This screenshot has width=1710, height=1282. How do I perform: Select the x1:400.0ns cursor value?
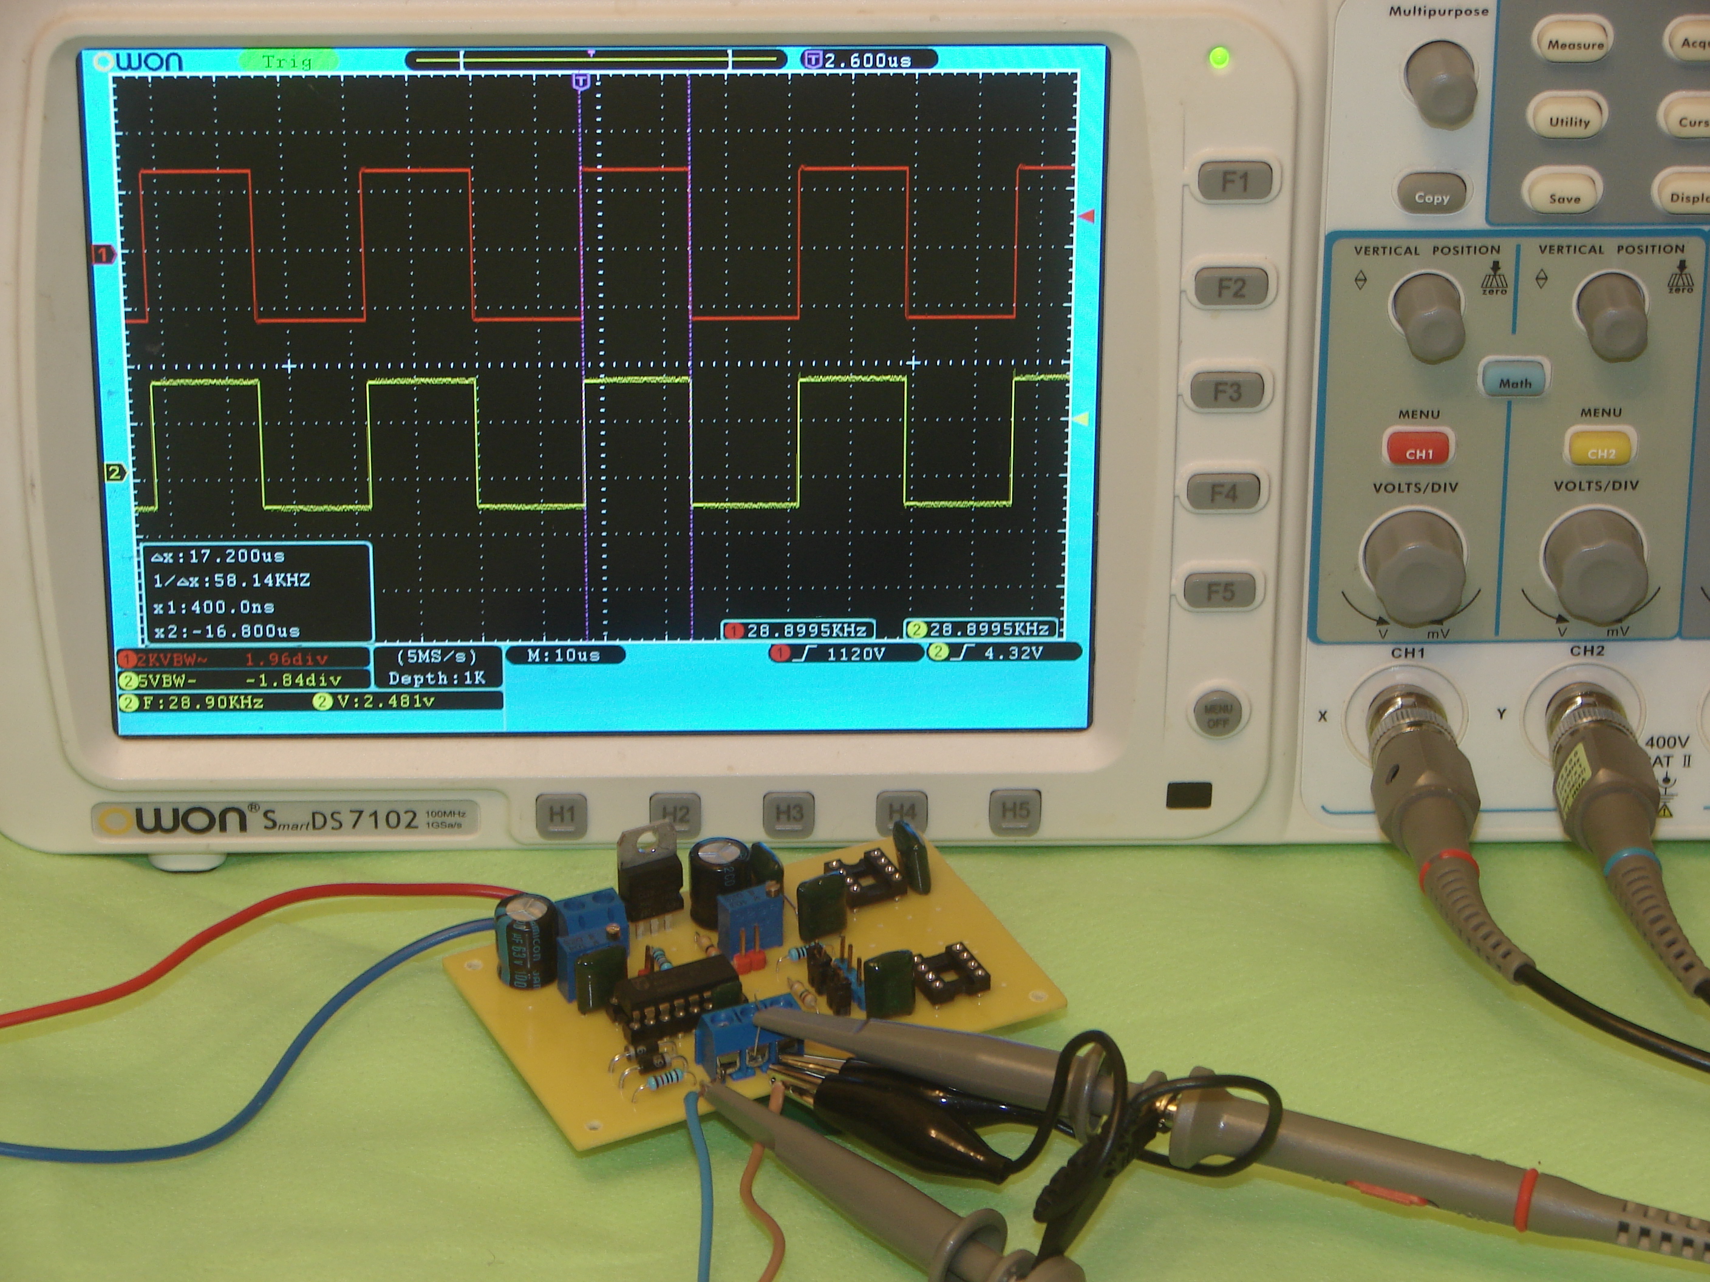(213, 606)
